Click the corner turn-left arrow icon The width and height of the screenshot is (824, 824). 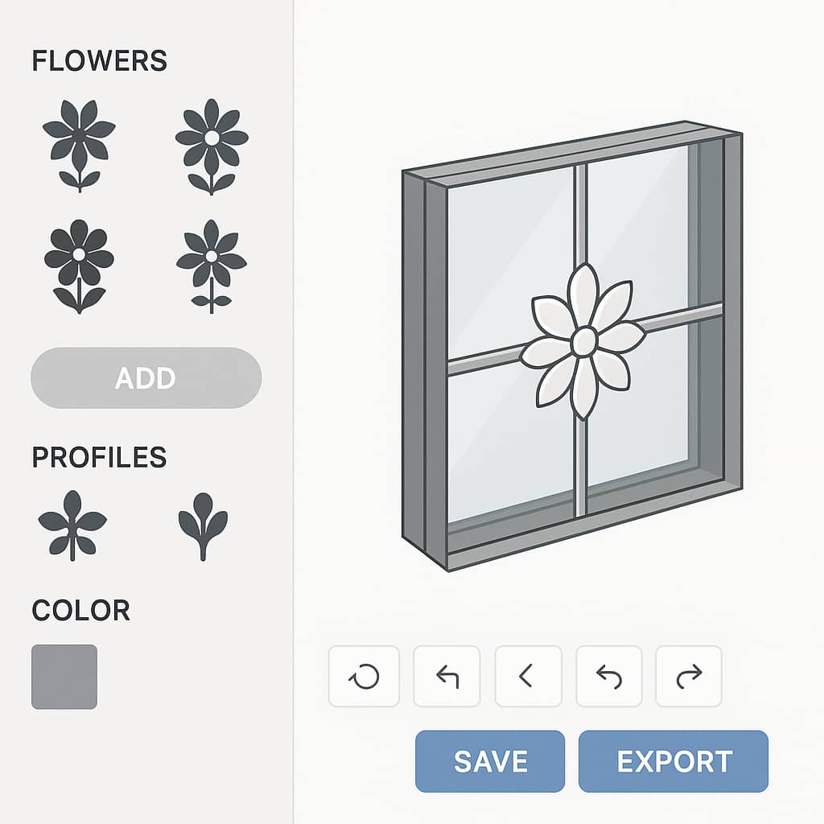click(x=447, y=676)
